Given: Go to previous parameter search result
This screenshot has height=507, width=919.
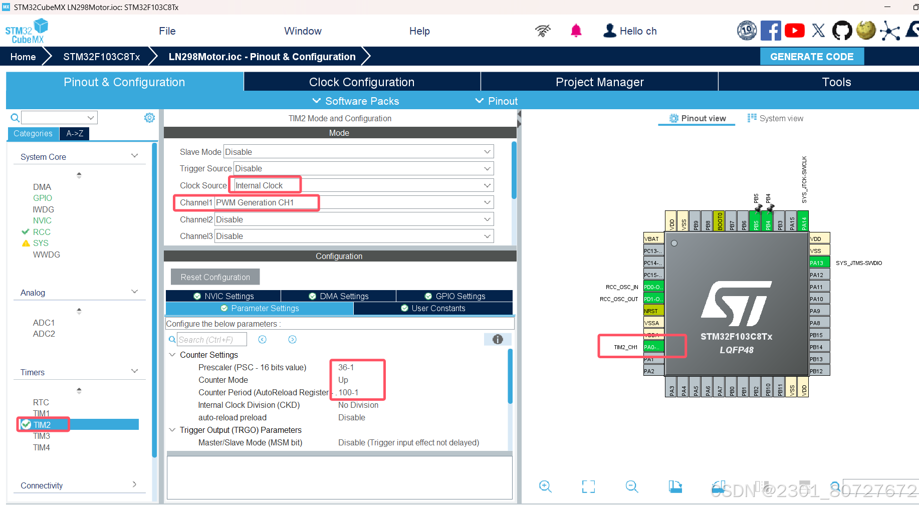Looking at the screenshot, I should tap(262, 340).
